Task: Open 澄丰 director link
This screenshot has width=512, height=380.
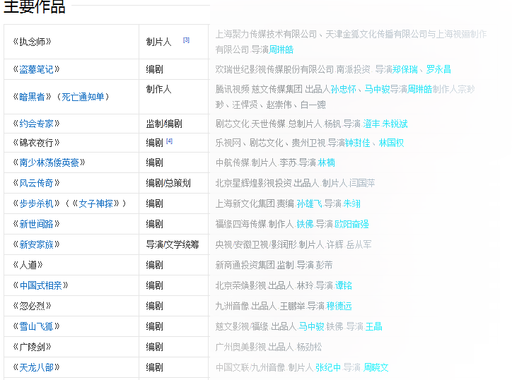Action: click(x=371, y=124)
